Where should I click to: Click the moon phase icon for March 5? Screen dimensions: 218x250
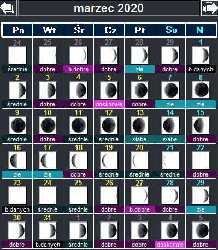(x=109, y=90)
